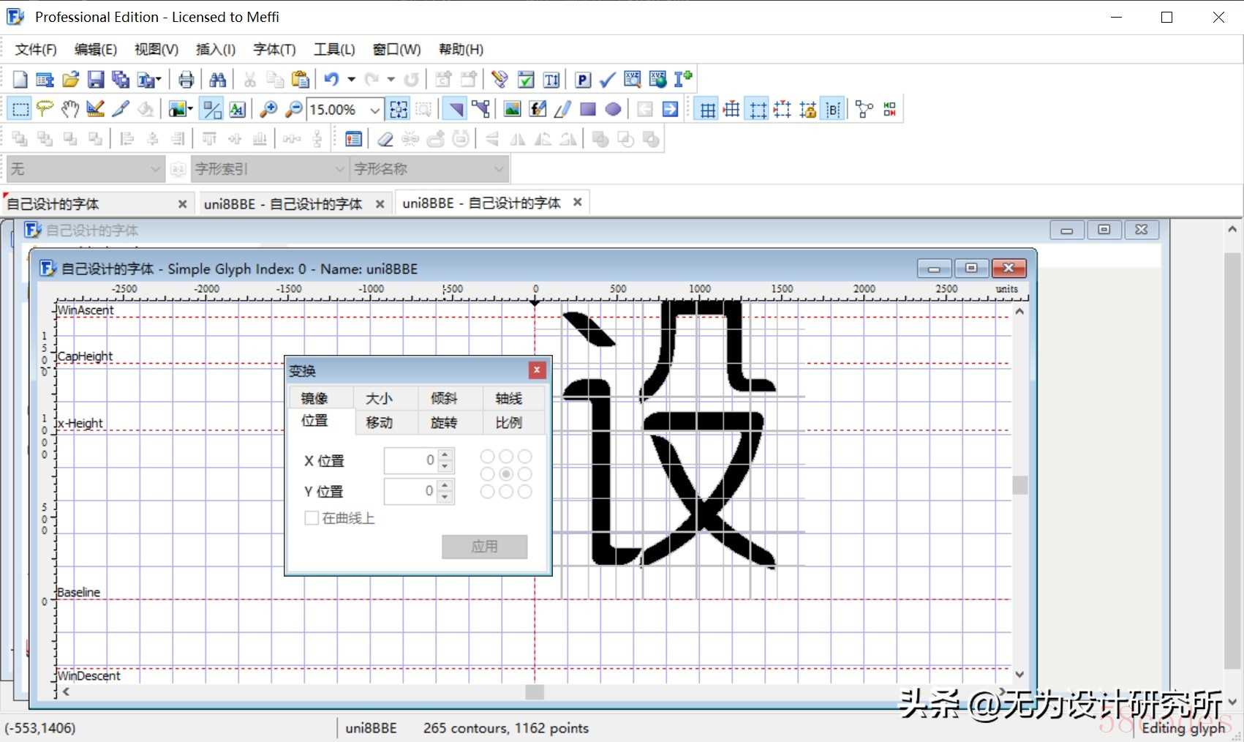
Task: Toggle the fill outline percent-icon button
Action: tap(212, 109)
